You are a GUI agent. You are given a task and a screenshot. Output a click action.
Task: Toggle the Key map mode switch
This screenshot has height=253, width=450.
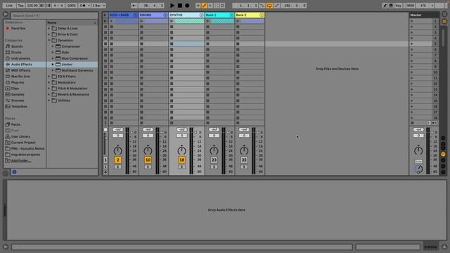(398, 6)
